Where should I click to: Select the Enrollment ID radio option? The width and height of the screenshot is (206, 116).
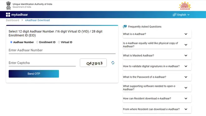click(x=37, y=42)
